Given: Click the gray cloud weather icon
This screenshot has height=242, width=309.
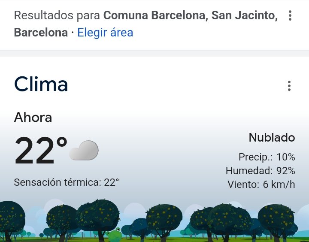Looking at the screenshot, I should click(x=84, y=150).
